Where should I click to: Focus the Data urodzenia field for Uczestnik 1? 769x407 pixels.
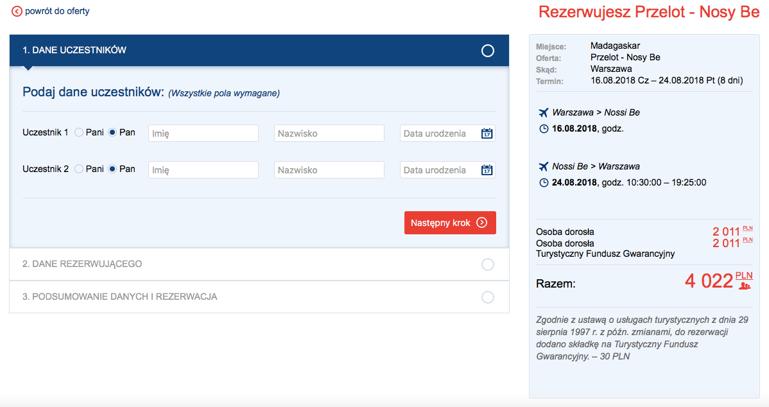pyautogui.click(x=447, y=134)
